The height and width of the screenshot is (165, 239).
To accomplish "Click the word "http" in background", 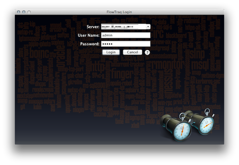I will tap(98, 65).
